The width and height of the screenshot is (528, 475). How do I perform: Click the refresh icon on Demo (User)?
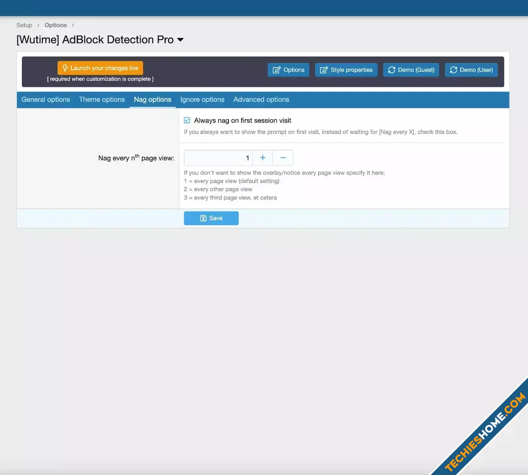tap(454, 70)
